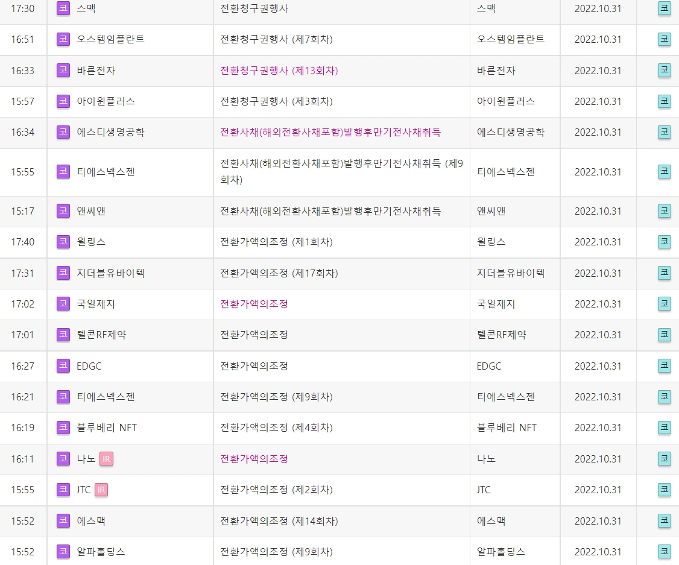Click submitter 윌링스 in the fourth column
Image resolution: width=679 pixels, height=565 pixels.
coord(491,242)
